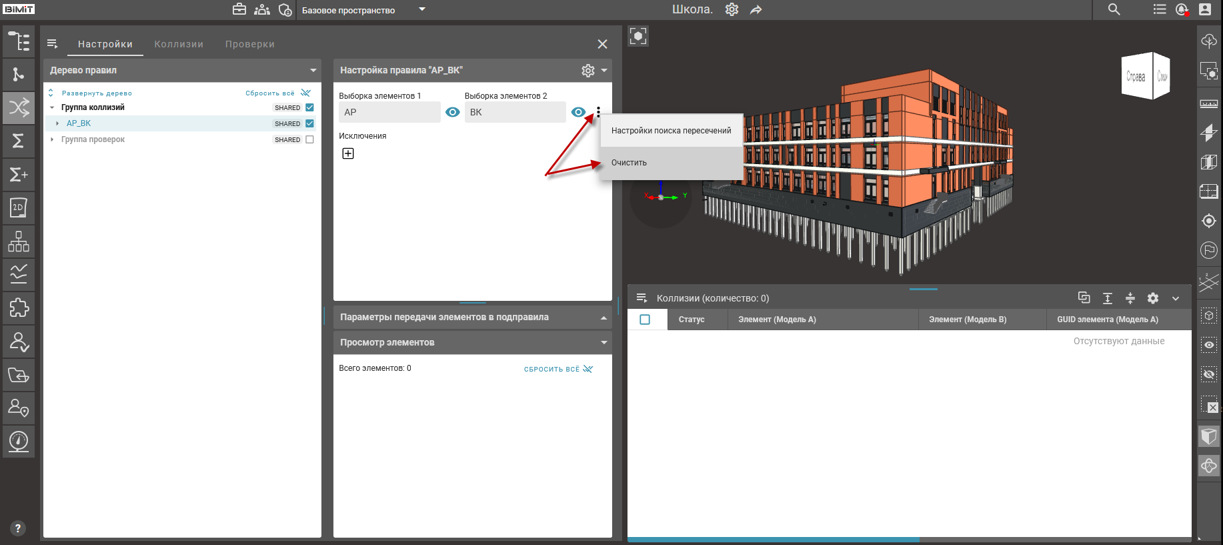Viewport: 1223px width, 545px height.
Task: Click the search magnifier in top bar
Action: [1114, 9]
